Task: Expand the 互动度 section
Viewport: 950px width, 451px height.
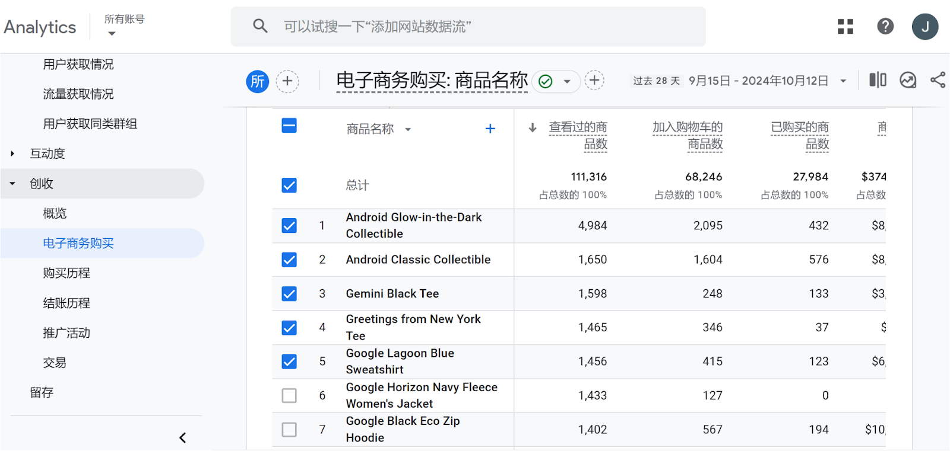Action: (12, 153)
